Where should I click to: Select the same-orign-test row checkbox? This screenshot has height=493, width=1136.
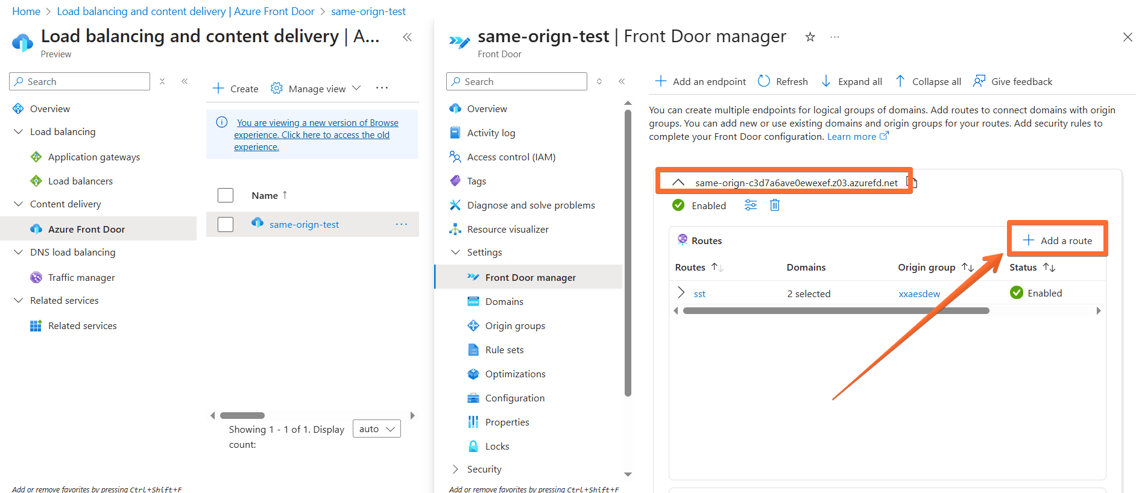[x=226, y=224]
